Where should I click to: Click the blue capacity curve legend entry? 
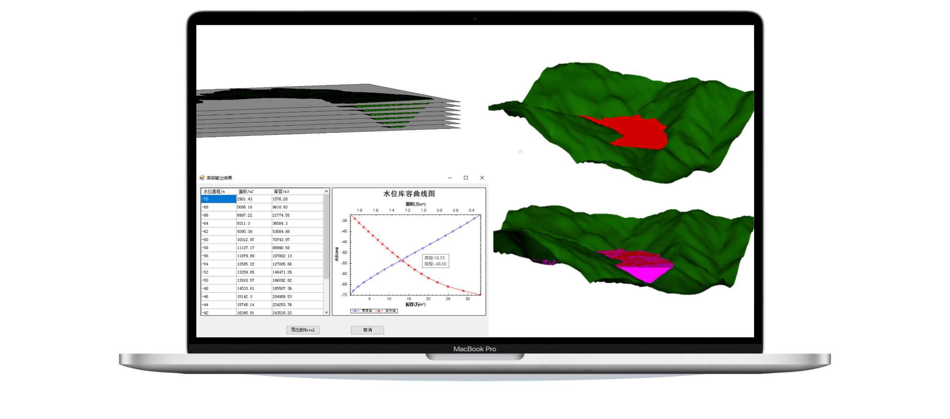(362, 311)
